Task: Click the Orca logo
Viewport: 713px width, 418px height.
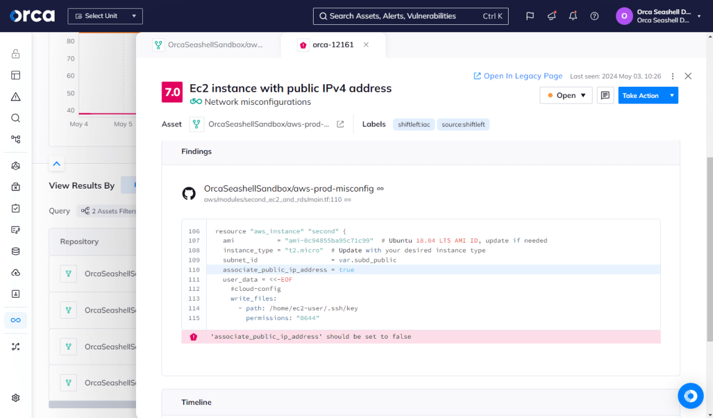Action: coord(32,16)
